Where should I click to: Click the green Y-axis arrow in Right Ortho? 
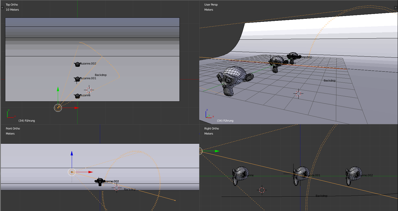click(x=217, y=151)
